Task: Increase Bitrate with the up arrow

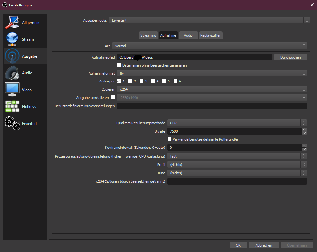Action: point(304,129)
